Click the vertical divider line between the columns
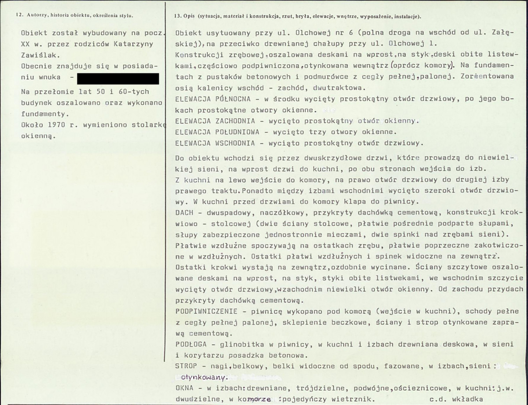The width and height of the screenshot is (528, 405). pyautogui.click(x=166, y=202)
